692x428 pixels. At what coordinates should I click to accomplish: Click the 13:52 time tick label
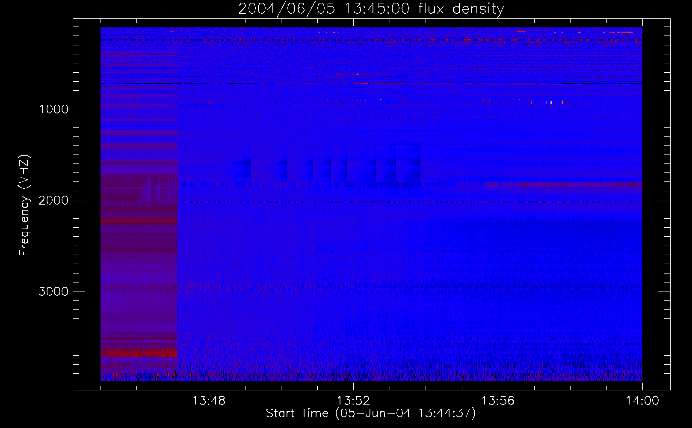[353, 401]
